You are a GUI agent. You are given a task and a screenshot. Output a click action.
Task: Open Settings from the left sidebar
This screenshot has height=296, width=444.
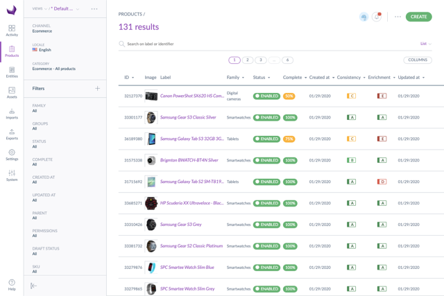(12, 155)
